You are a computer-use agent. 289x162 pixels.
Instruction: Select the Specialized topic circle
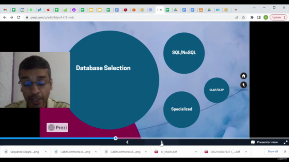pos(182,109)
